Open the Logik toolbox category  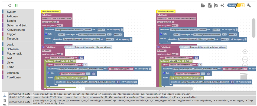coord(10,45)
